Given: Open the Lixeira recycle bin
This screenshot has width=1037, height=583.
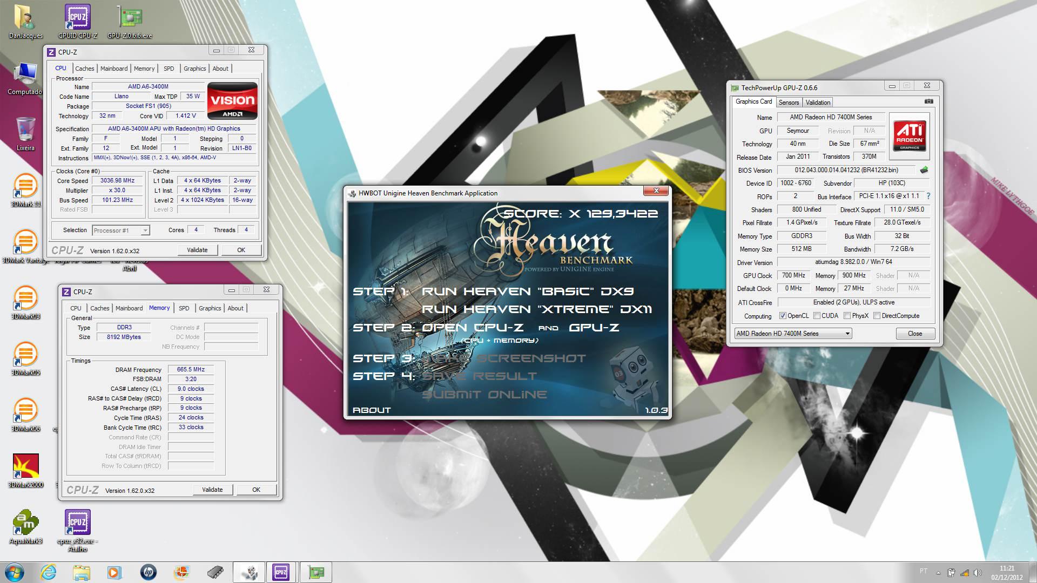Looking at the screenshot, I should [25, 134].
